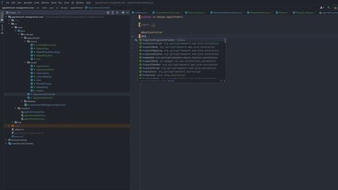The height and width of the screenshot is (190, 338).
Task: Collapse the resources folder arrow
Action: pos(15,108)
